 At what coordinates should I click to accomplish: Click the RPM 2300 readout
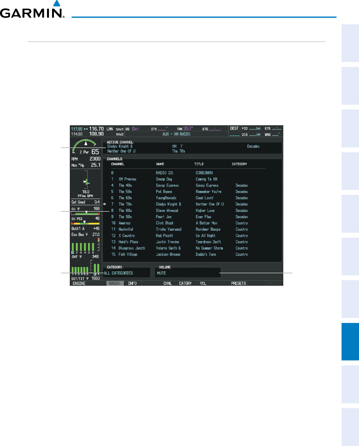(86, 159)
